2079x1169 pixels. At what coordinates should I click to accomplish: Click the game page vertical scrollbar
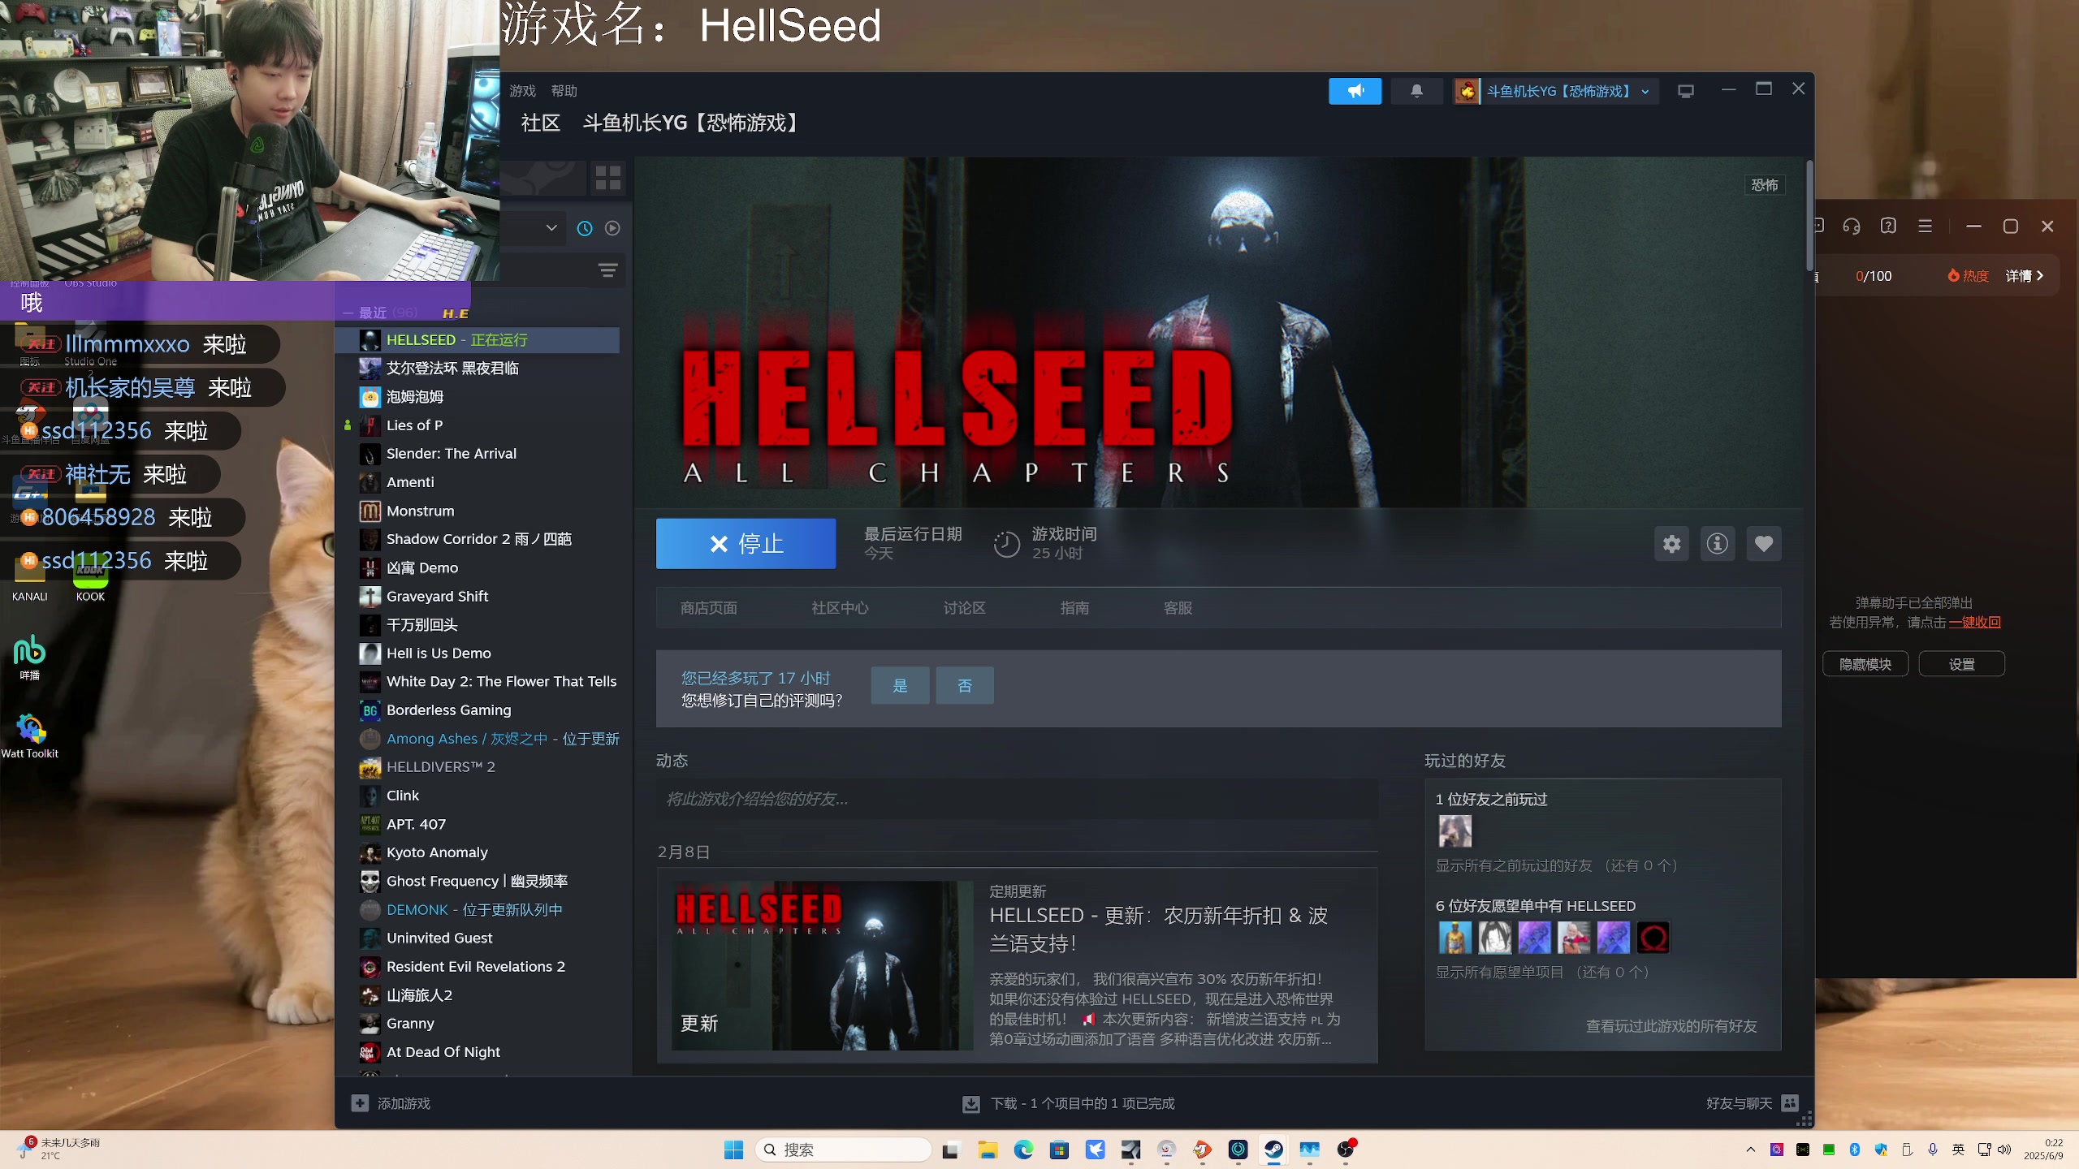tap(1809, 216)
